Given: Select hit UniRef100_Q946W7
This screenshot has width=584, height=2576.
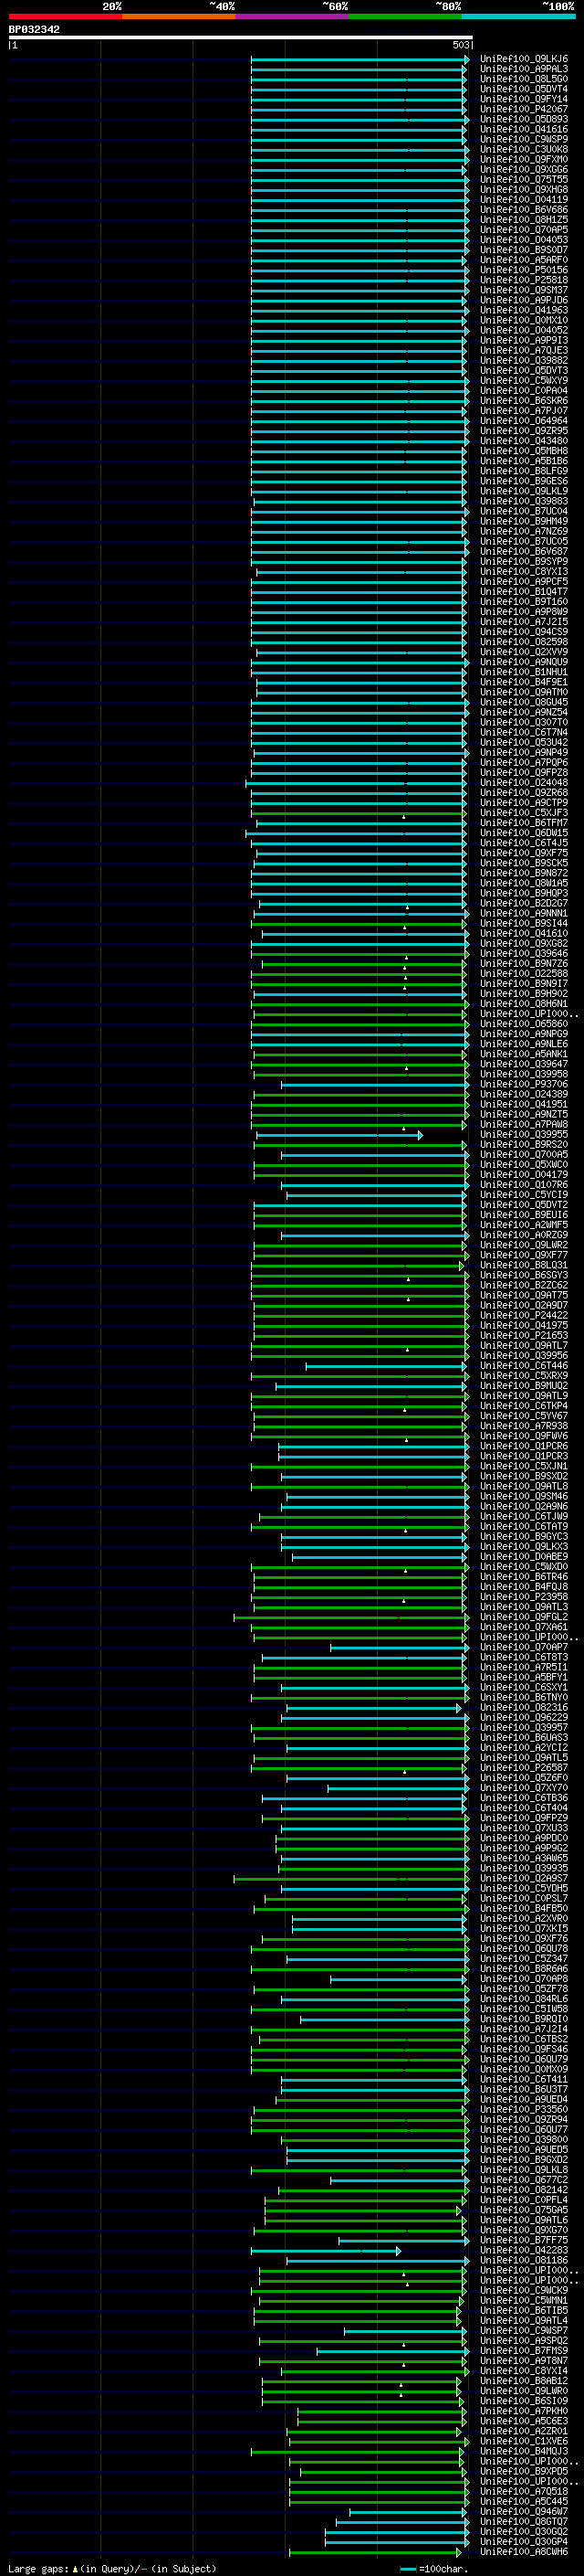Looking at the screenshot, I should (x=524, y=2512).
